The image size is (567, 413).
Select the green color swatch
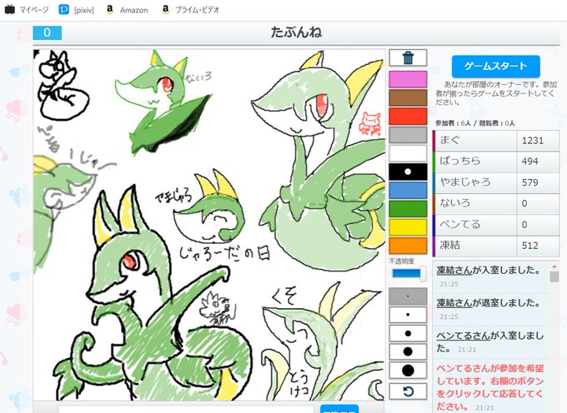[408, 209]
